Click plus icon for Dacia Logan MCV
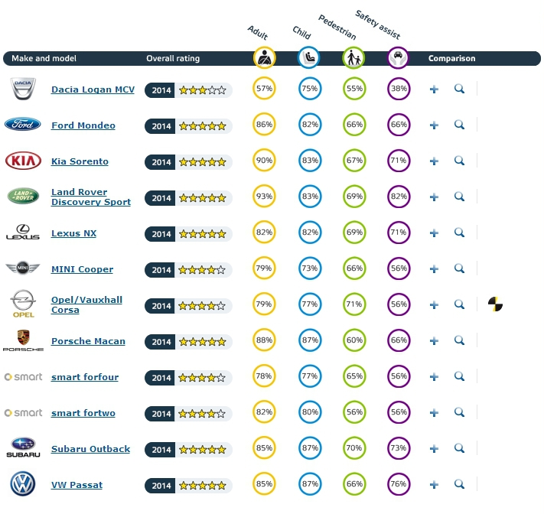The width and height of the screenshot is (544, 514). (434, 89)
